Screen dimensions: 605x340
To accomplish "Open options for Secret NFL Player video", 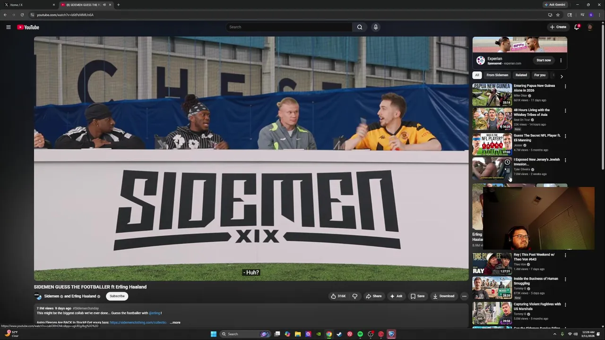I will [565, 136].
